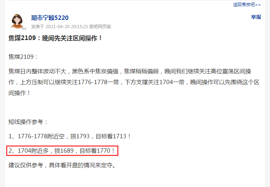Click the text 下方支撑关注1704一带
Image resolution: width=270 pixels, height=187 pixels.
click(154, 82)
